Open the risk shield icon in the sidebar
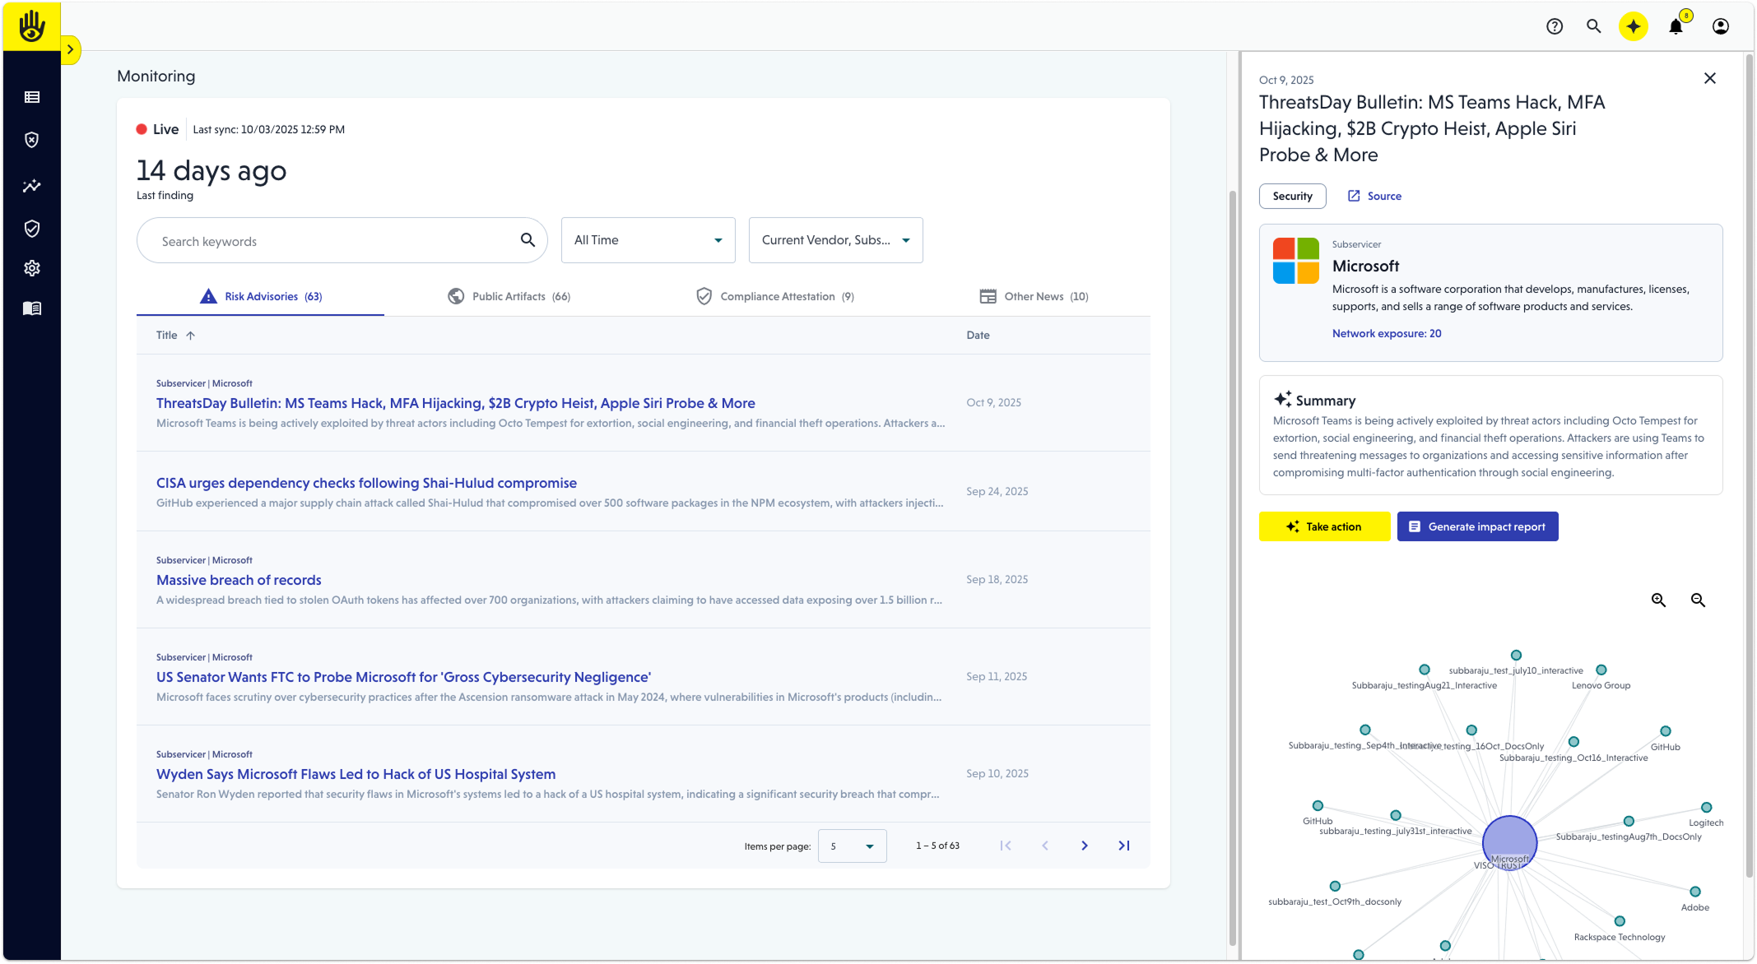This screenshot has height=964, width=1757. (31, 140)
